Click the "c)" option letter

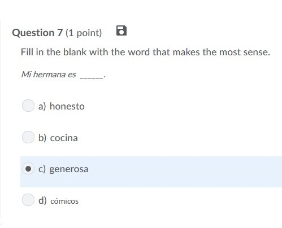pos(42,169)
